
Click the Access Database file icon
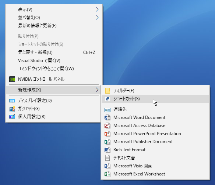coord(107,126)
